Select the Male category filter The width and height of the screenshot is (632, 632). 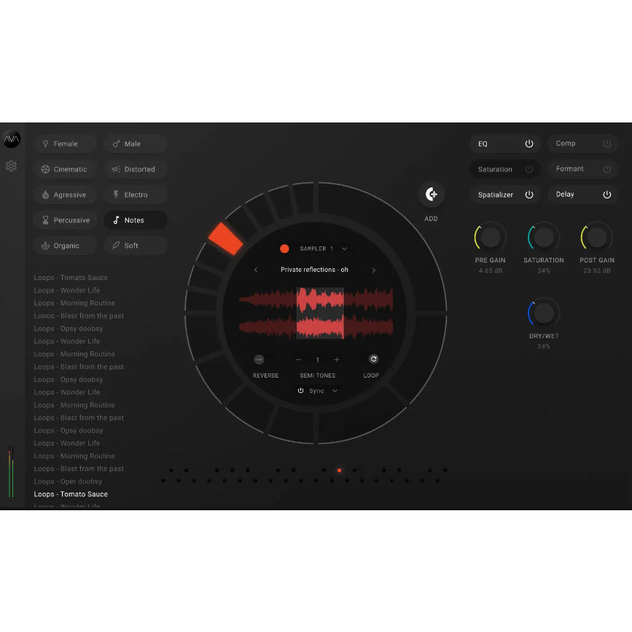[x=136, y=144]
